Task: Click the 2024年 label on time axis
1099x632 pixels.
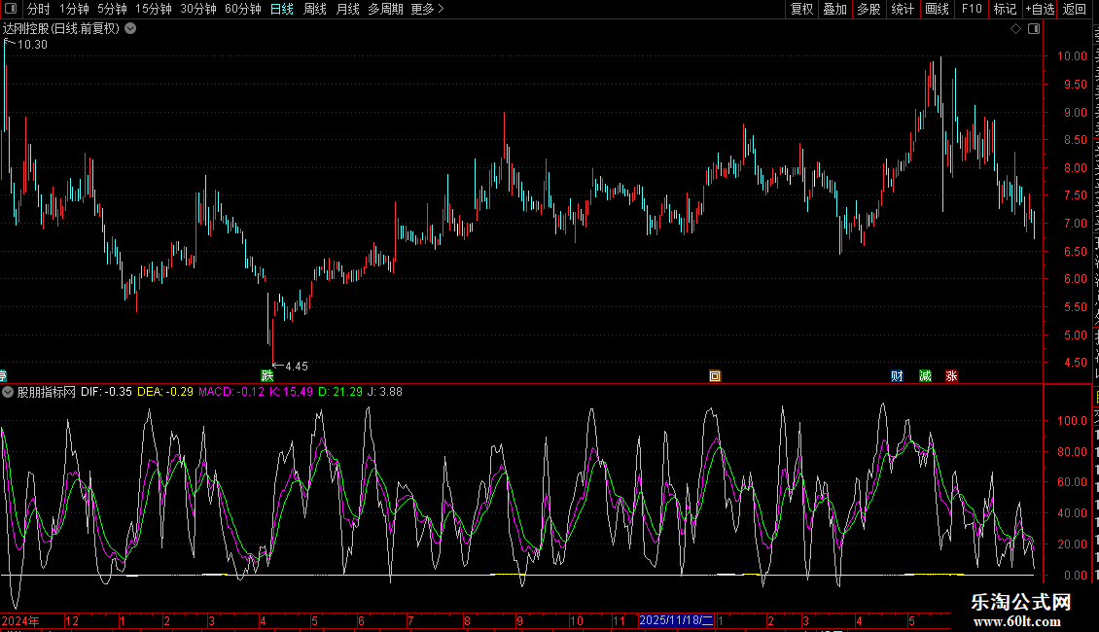Action: [20, 620]
